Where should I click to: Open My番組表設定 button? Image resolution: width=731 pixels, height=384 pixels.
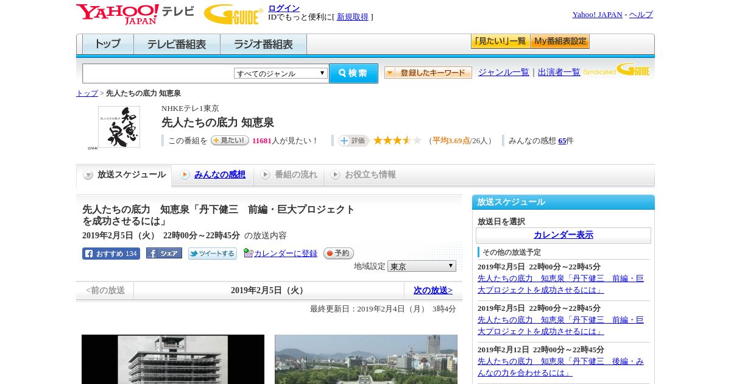(560, 41)
